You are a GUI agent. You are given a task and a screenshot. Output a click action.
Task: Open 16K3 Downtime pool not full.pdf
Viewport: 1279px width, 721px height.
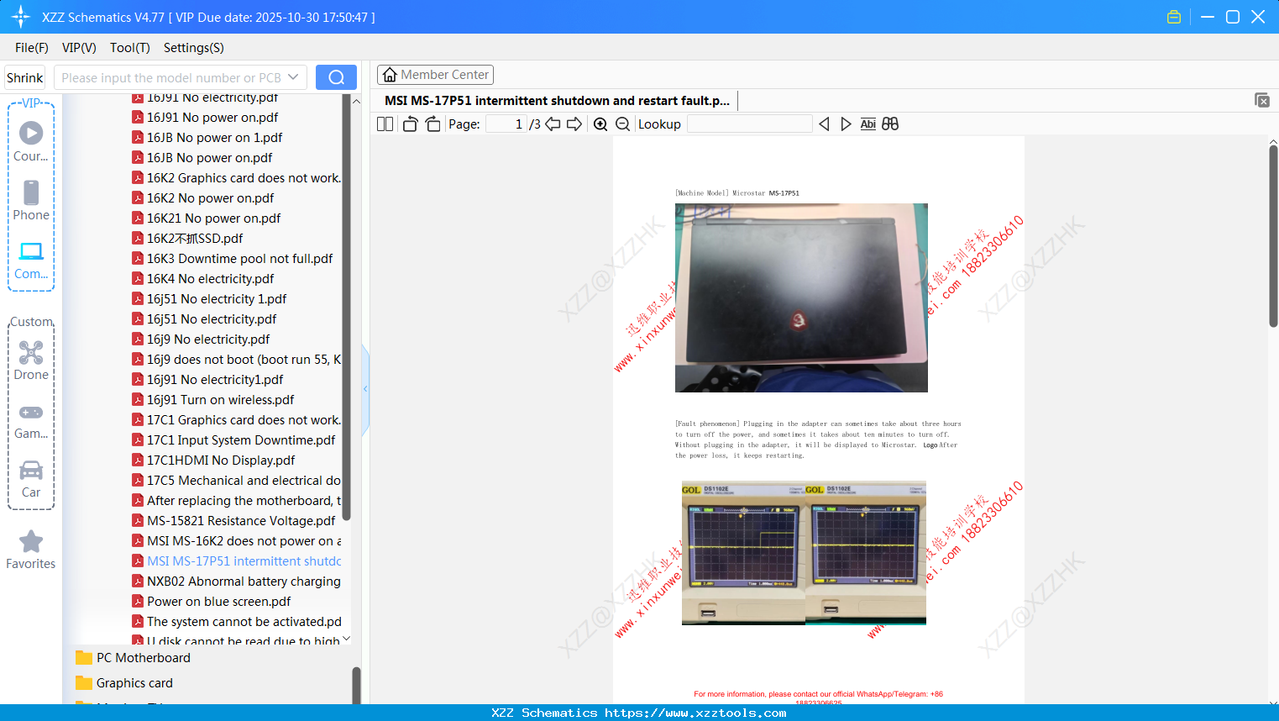point(239,259)
